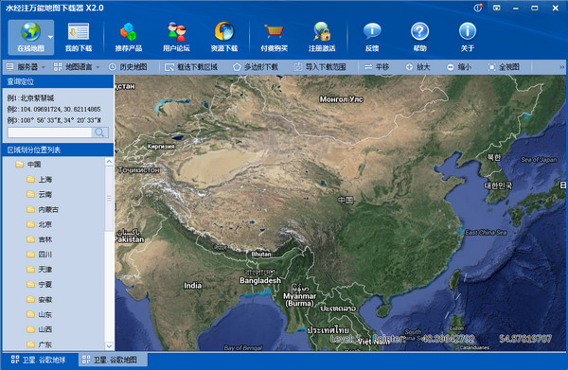The width and height of the screenshot is (568, 370).
Task: Open 我的下载 downloads icon
Action: [x=79, y=32]
